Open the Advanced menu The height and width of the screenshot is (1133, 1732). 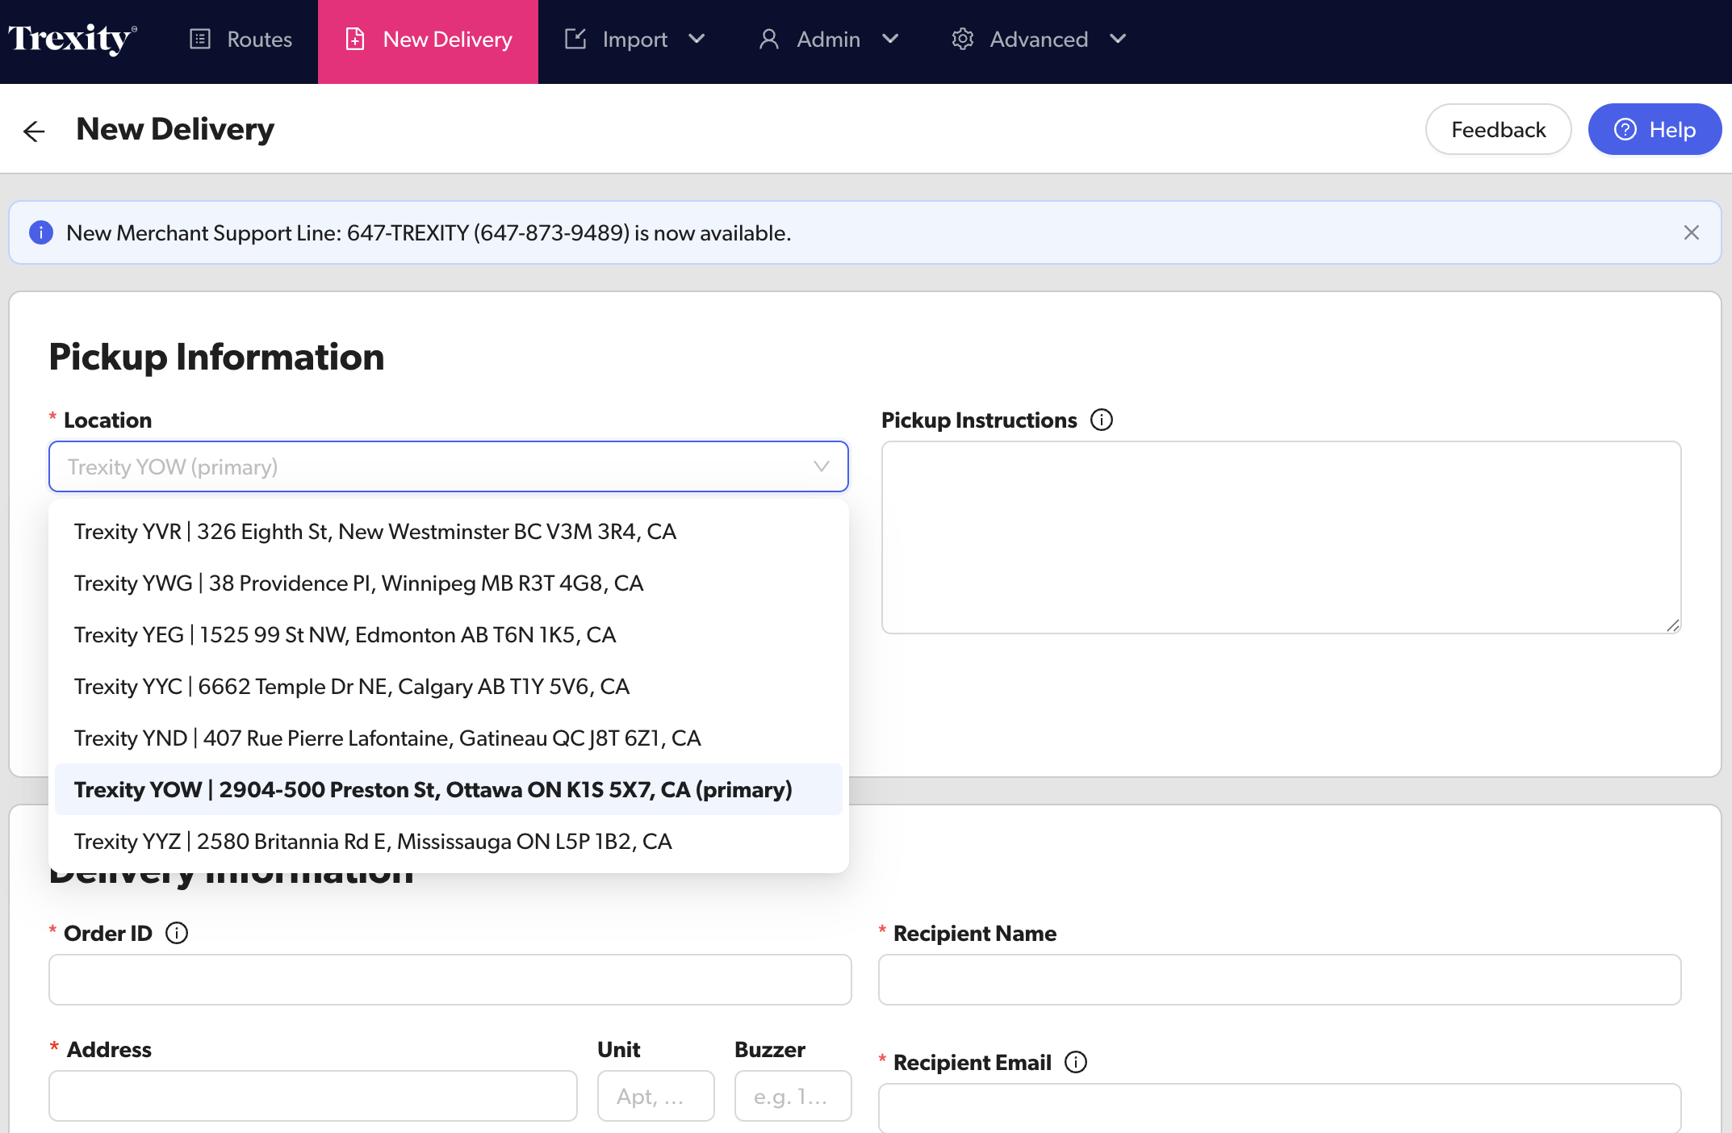coord(1040,39)
